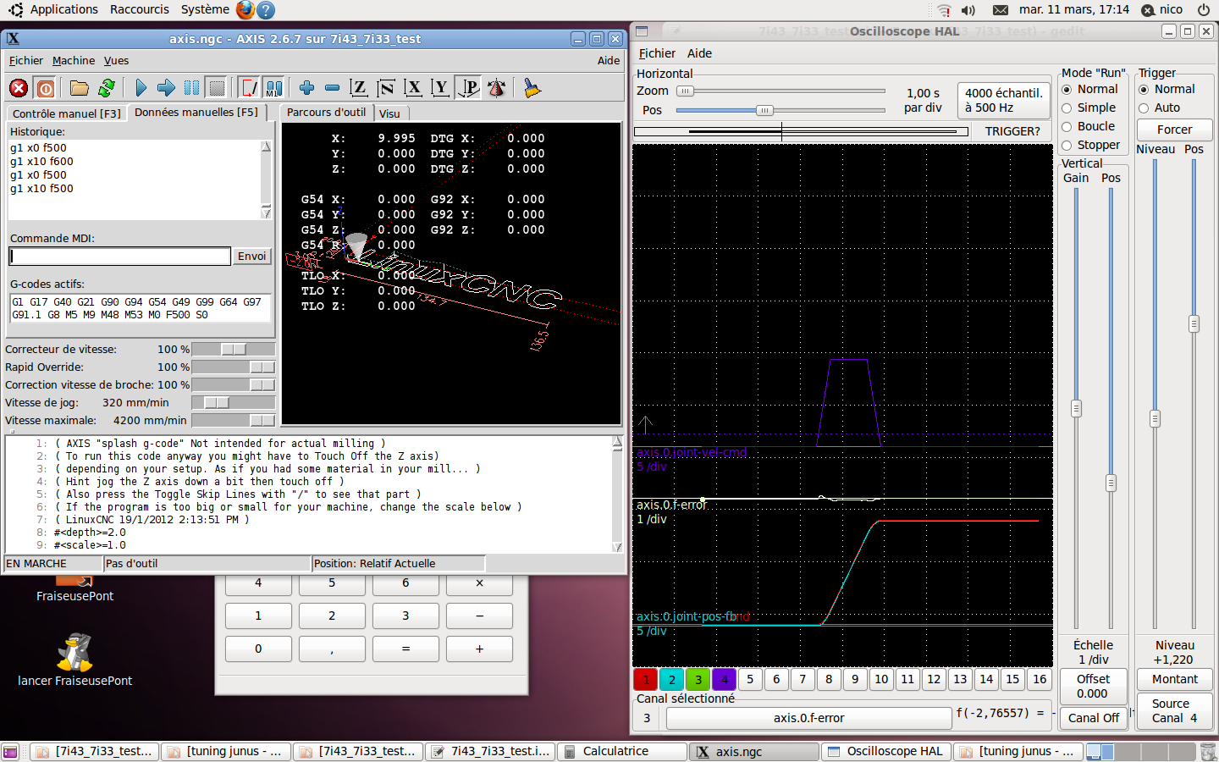Switch preview to rotated Z view
1219x762 pixels.
click(386, 88)
